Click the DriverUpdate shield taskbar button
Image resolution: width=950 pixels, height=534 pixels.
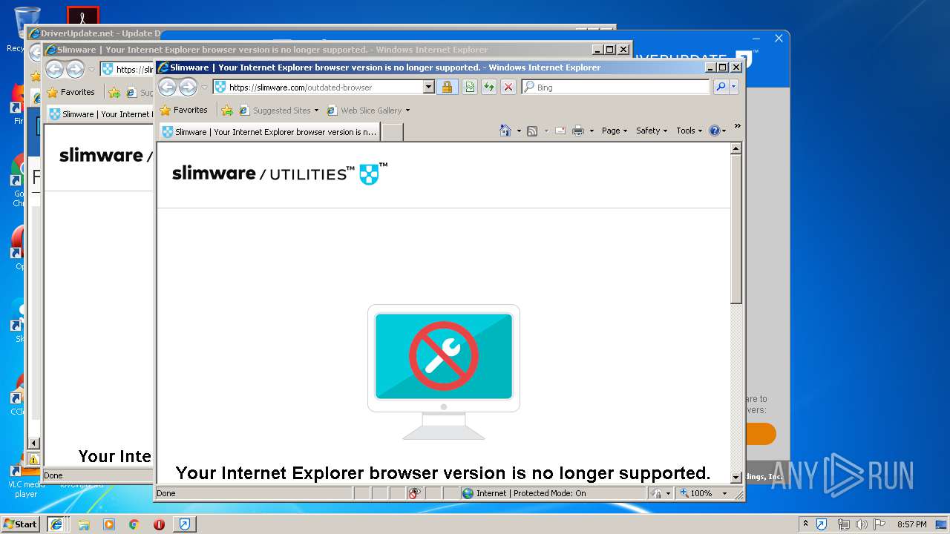pos(184,524)
